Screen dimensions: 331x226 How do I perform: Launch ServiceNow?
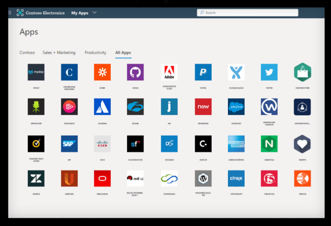pyautogui.click(x=203, y=106)
